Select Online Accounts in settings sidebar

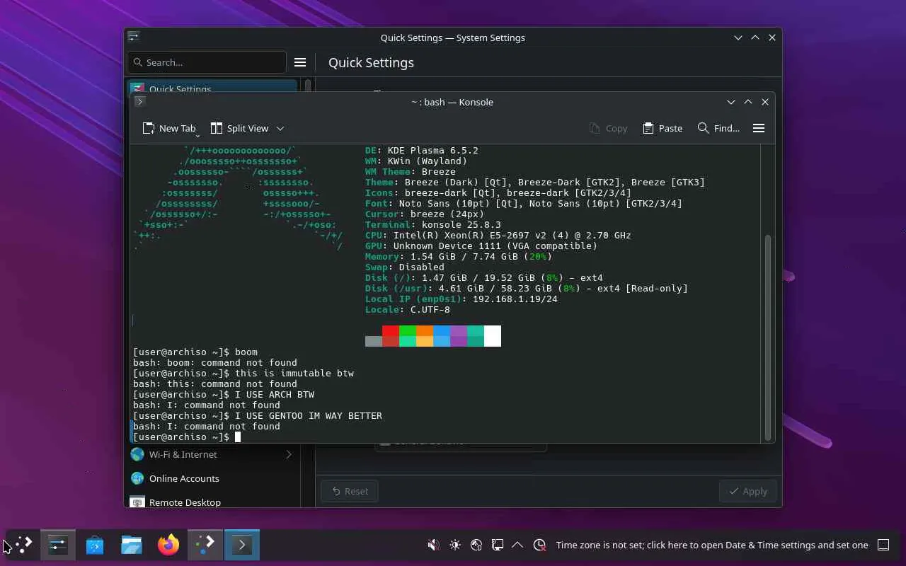[212, 478]
